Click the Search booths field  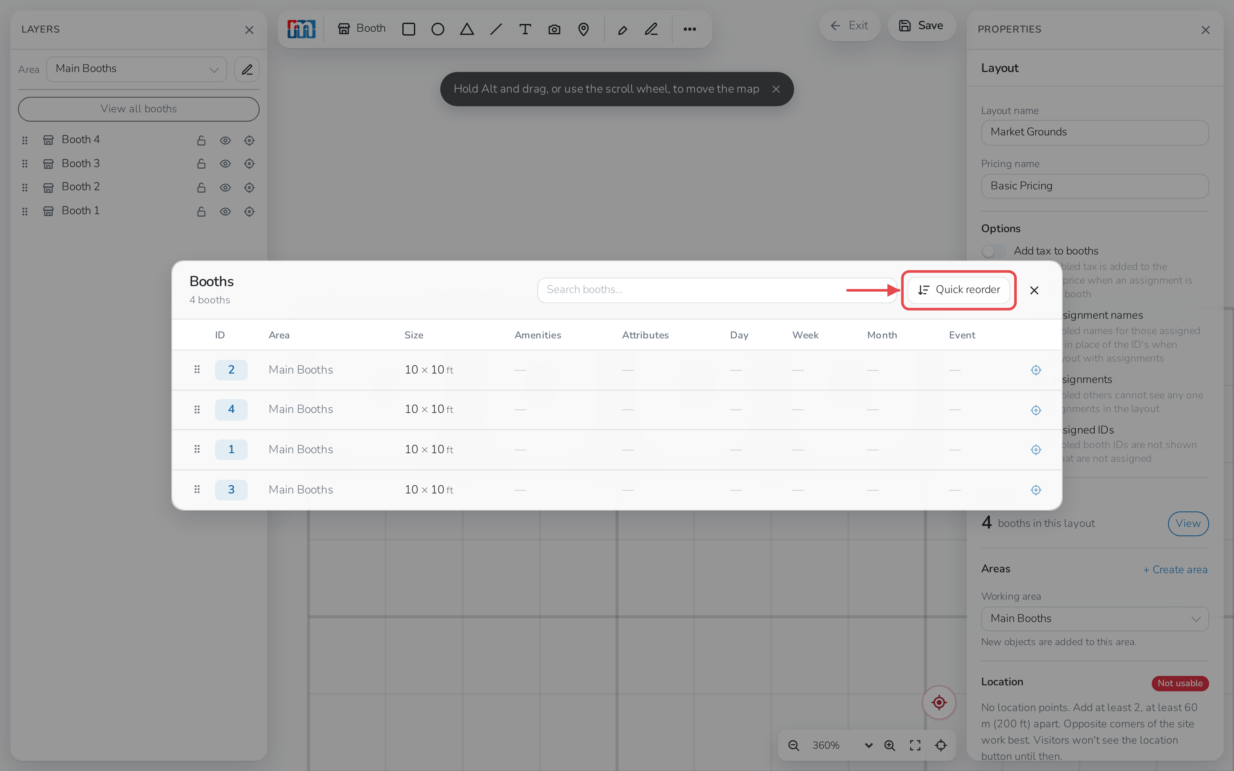[x=716, y=290]
